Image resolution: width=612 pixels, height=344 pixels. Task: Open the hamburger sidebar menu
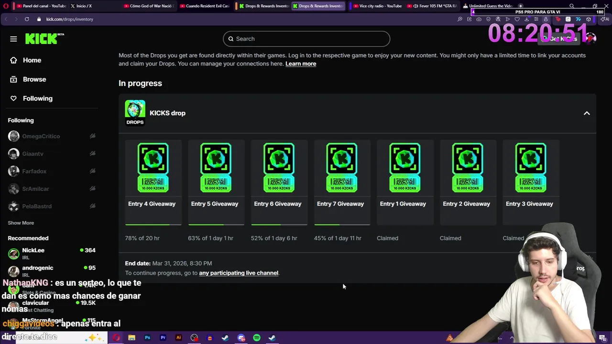click(x=13, y=39)
